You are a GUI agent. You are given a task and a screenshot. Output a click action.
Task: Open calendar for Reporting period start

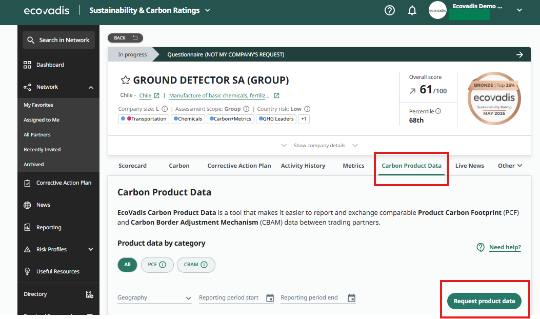coord(270,298)
